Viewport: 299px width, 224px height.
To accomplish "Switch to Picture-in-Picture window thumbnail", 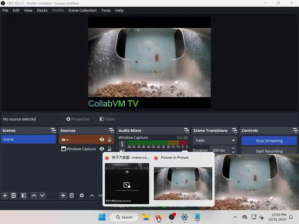I will [183, 183].
